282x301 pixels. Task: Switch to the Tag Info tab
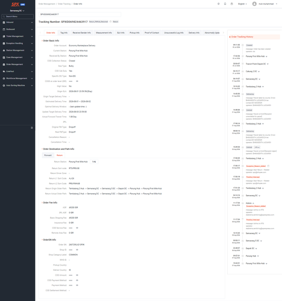(64, 33)
